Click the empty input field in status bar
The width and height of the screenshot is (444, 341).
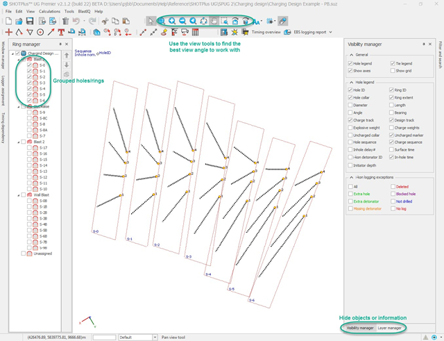(x=104, y=338)
